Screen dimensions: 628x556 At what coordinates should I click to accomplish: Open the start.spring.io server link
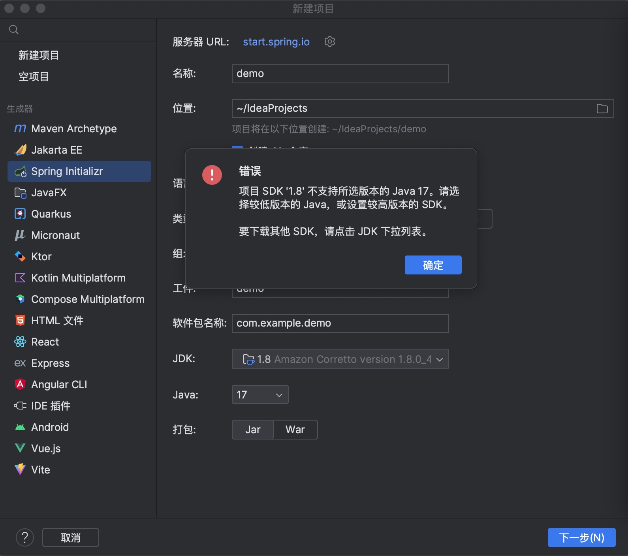click(276, 42)
